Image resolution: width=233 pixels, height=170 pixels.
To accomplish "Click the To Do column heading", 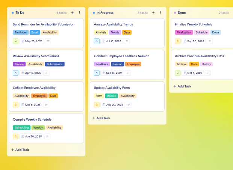I will coord(20,13).
